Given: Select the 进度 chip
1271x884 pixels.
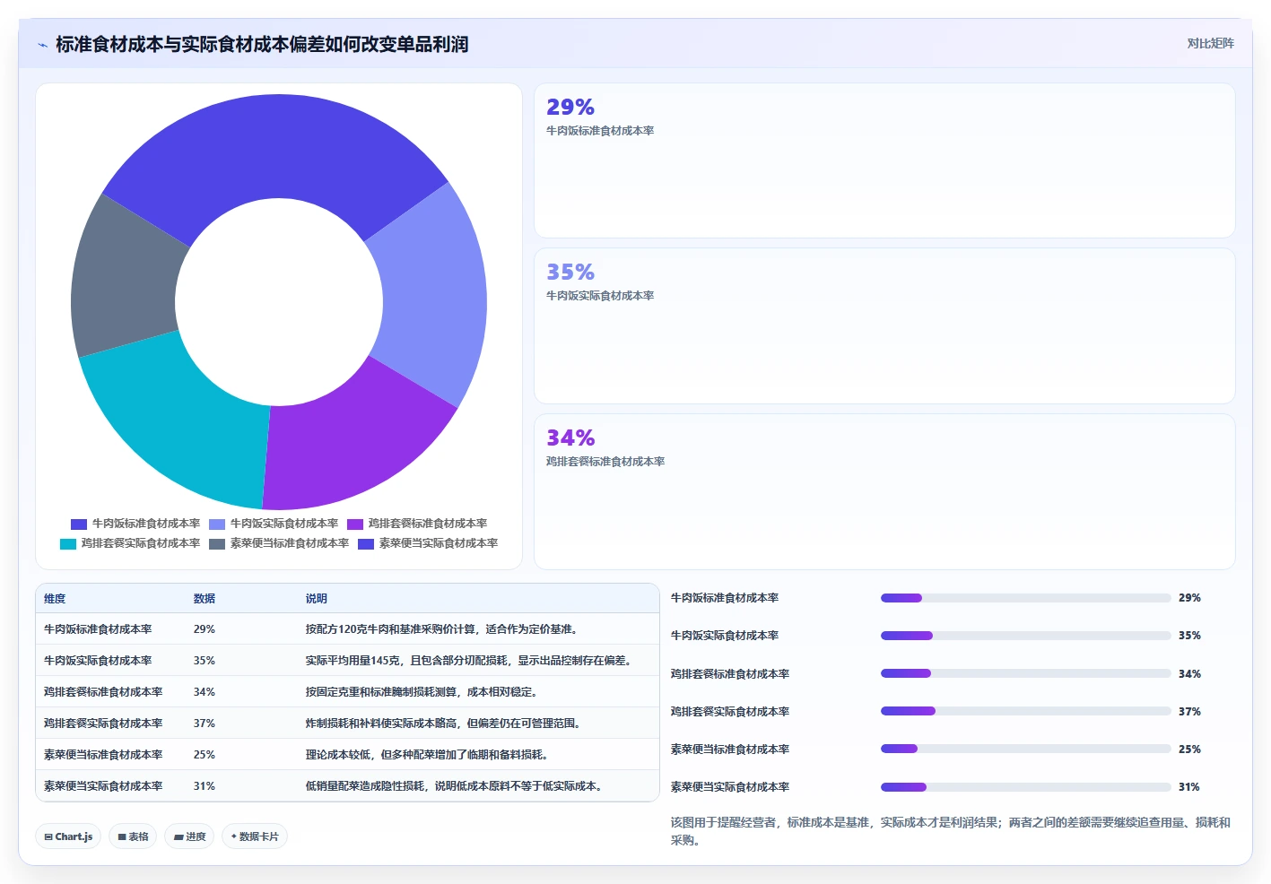Looking at the screenshot, I should tap(189, 836).
